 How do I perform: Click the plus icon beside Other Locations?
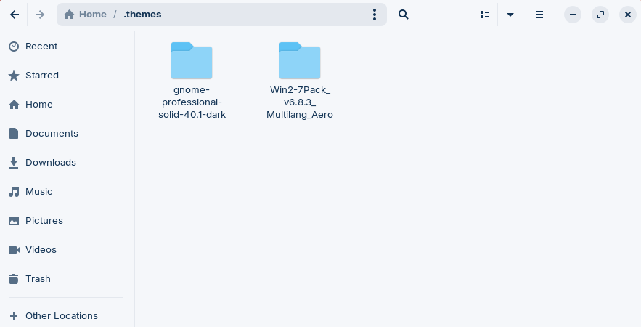(x=14, y=316)
